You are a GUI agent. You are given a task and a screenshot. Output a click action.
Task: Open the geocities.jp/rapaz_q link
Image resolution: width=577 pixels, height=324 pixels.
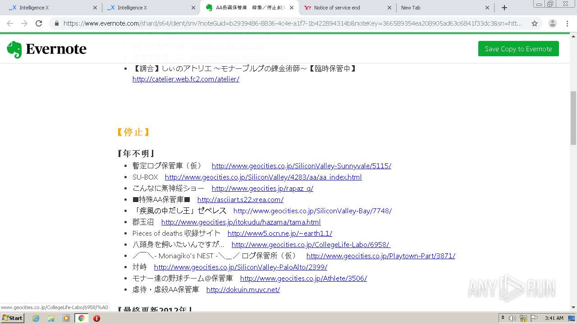[262, 188]
